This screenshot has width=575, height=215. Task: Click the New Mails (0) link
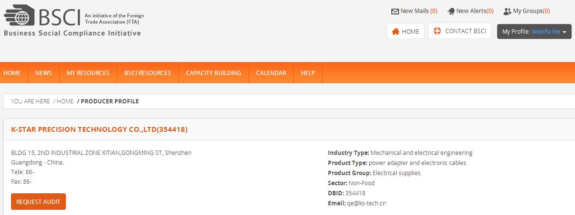(x=418, y=11)
